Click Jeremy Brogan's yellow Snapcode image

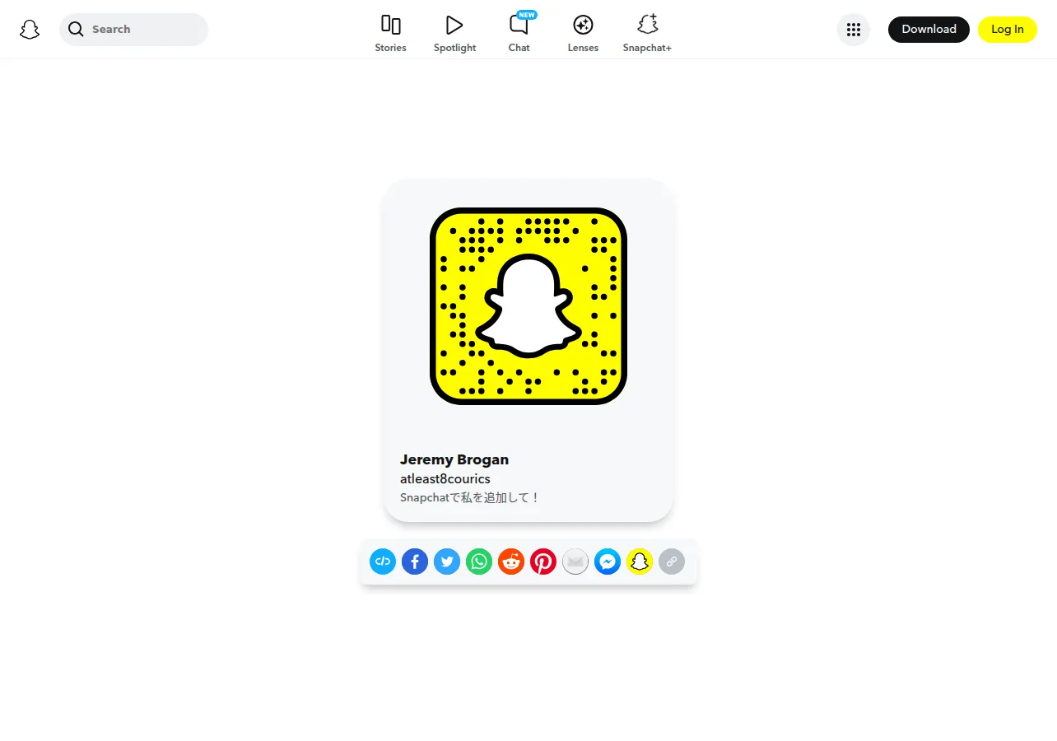(x=528, y=306)
